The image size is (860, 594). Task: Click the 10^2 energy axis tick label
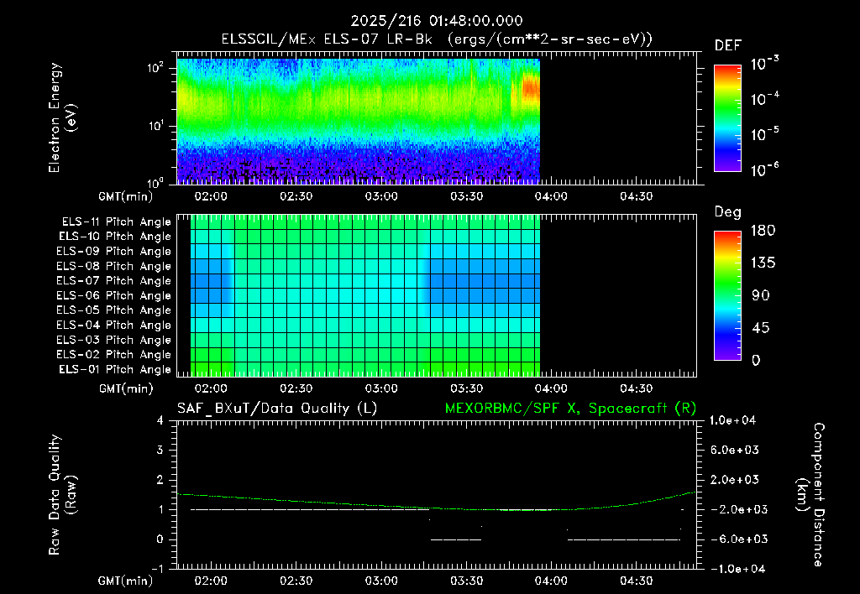click(x=155, y=68)
